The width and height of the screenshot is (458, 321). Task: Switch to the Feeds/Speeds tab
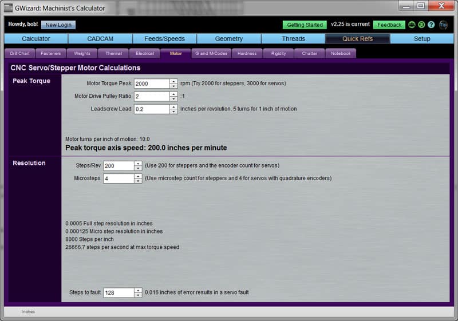click(x=164, y=39)
